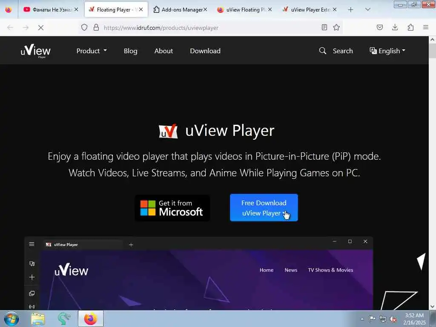Select TV Shows & Movies link
Viewport: 436px width, 327px height.
point(330,270)
